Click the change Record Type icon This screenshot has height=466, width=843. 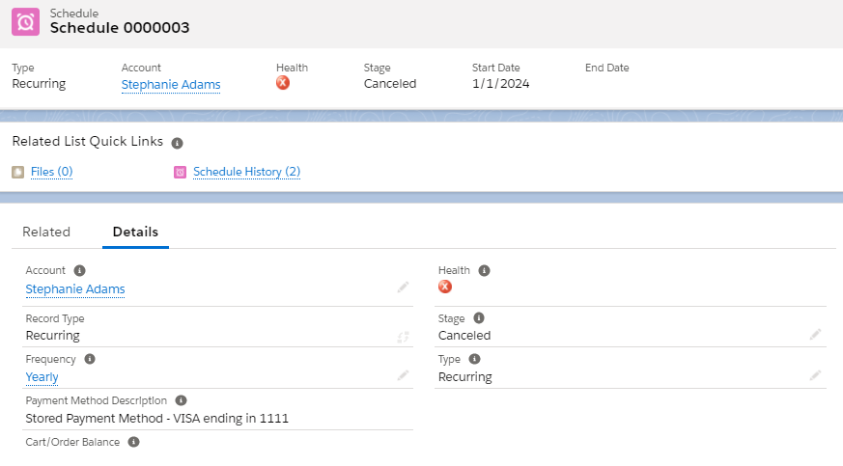click(x=403, y=337)
